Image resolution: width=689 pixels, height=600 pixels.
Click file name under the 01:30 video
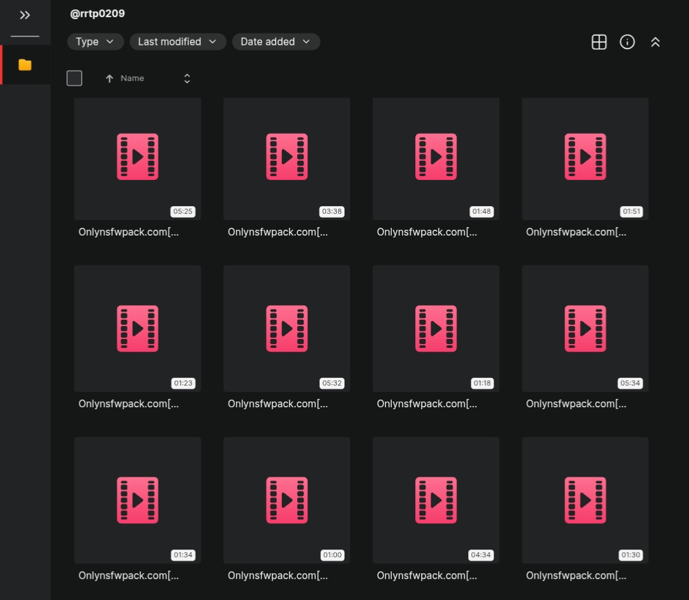click(576, 575)
